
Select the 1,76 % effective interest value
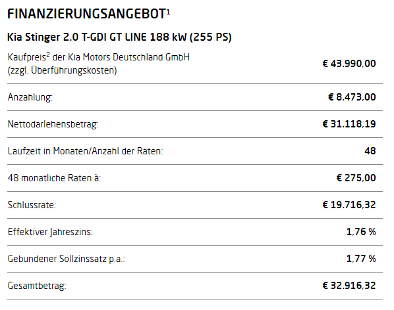[x=361, y=232]
